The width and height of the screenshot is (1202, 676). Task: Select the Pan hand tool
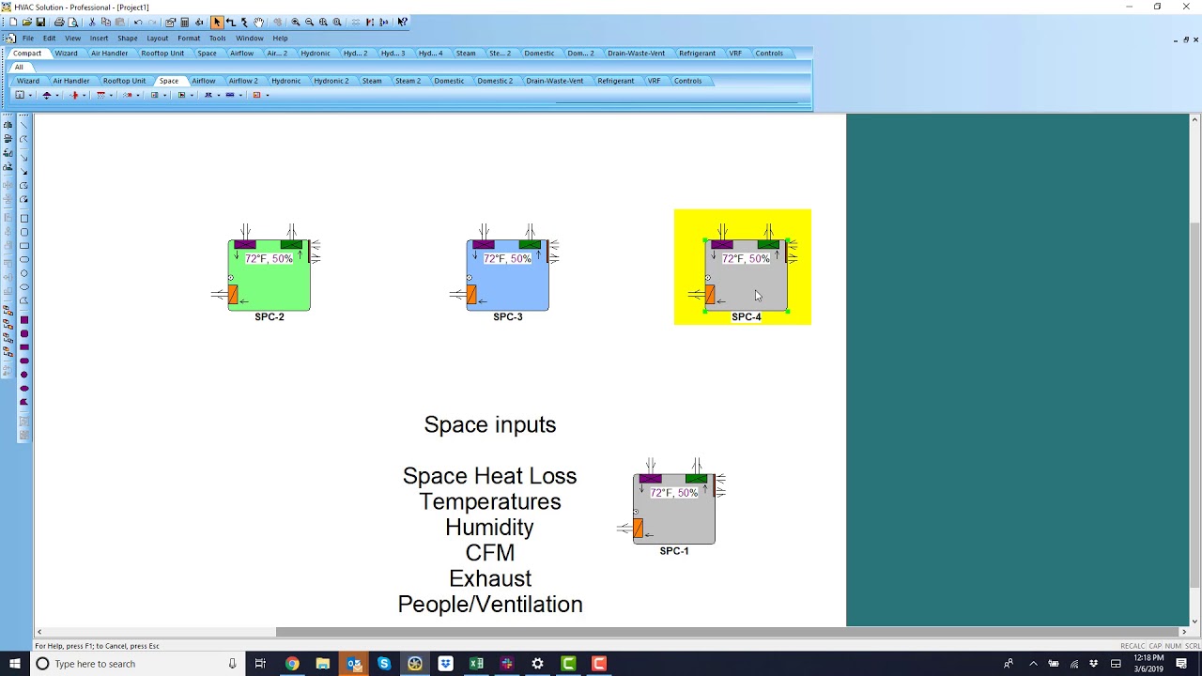(258, 22)
